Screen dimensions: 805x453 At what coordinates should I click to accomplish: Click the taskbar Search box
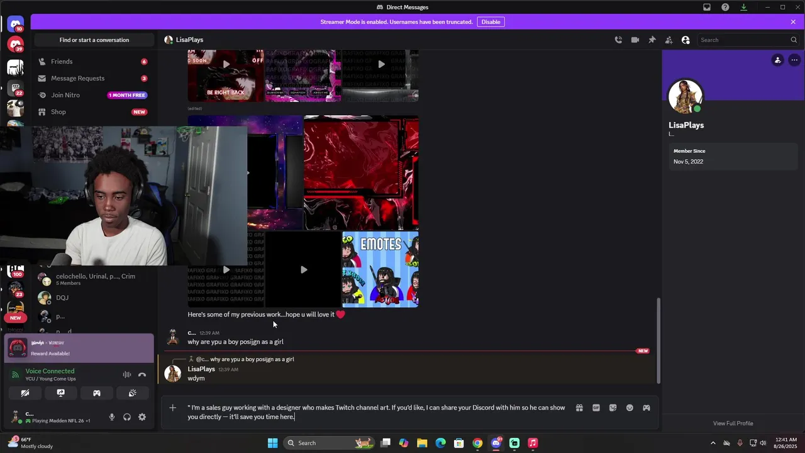click(x=330, y=443)
